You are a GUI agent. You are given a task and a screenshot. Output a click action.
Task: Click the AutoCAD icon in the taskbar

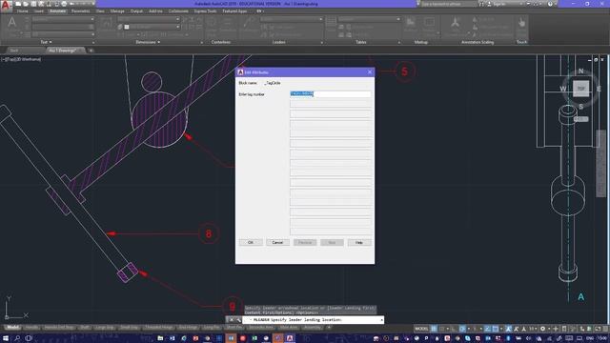(x=290, y=338)
